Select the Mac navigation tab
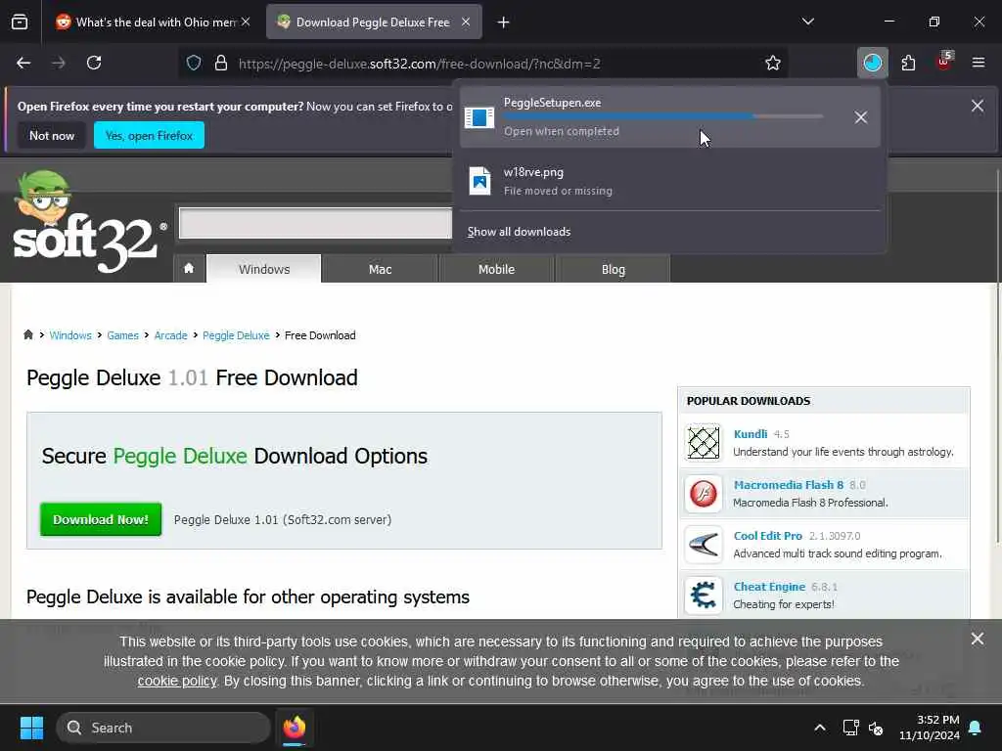Viewport: 1002px width, 751px height. pyautogui.click(x=381, y=269)
